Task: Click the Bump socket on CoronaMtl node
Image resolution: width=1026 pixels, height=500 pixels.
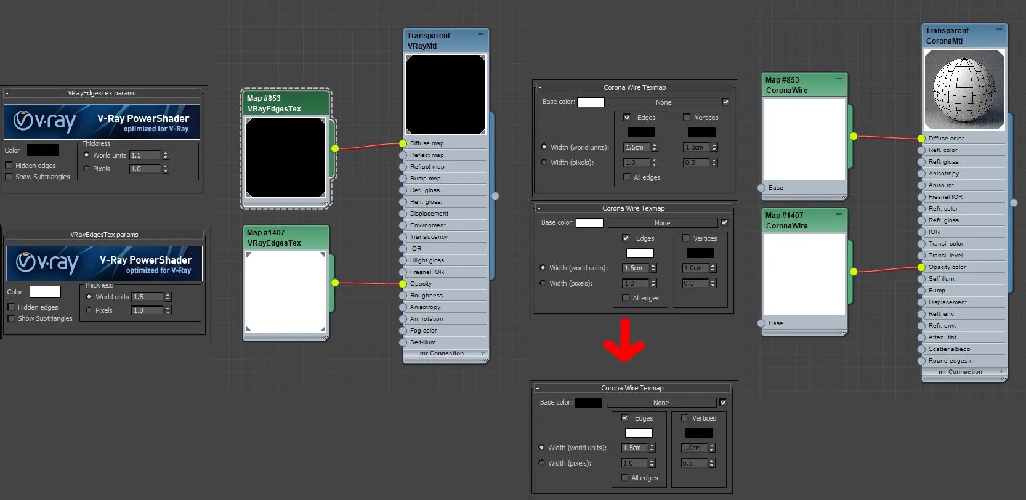Action: (921, 291)
